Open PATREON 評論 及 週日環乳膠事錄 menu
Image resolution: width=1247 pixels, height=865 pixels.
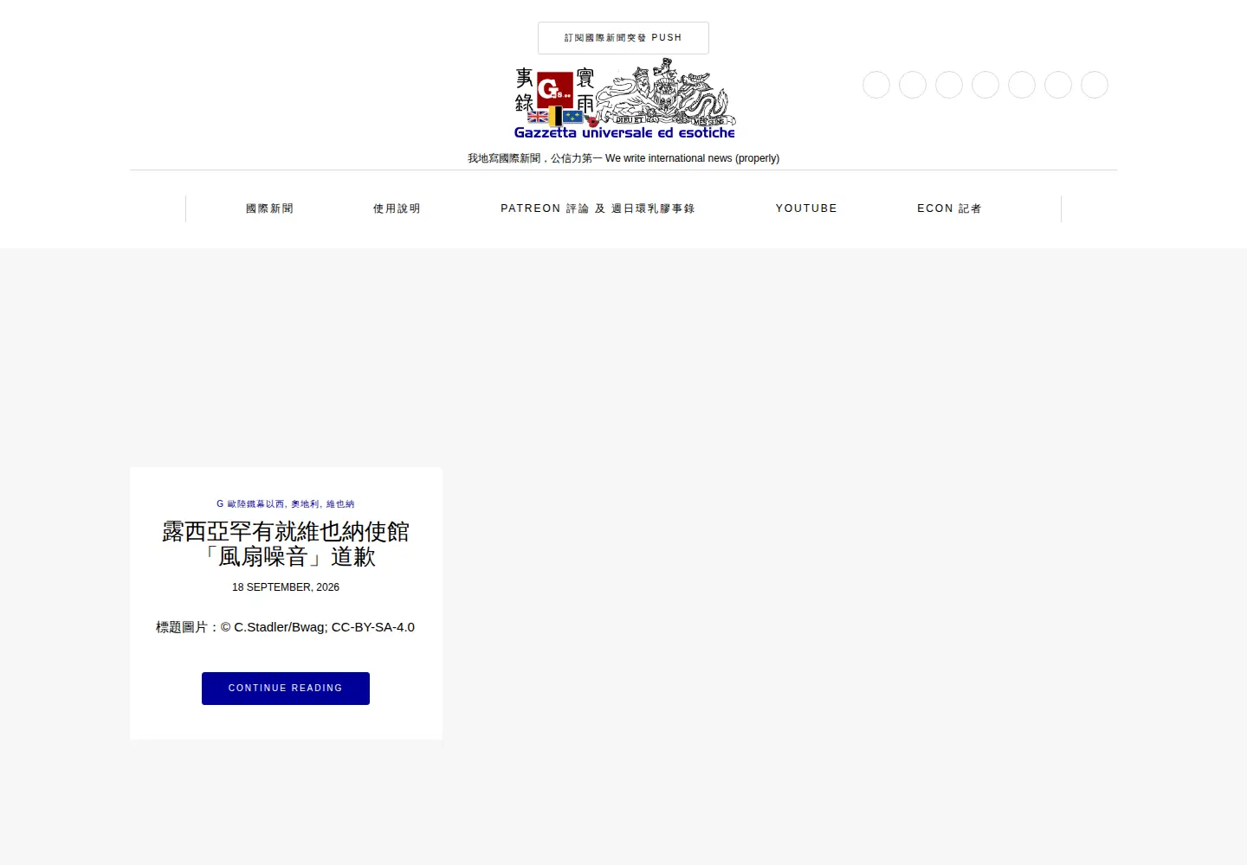pyautogui.click(x=598, y=208)
